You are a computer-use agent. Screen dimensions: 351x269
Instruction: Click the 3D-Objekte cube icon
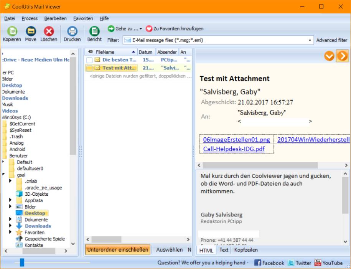(x=19, y=194)
